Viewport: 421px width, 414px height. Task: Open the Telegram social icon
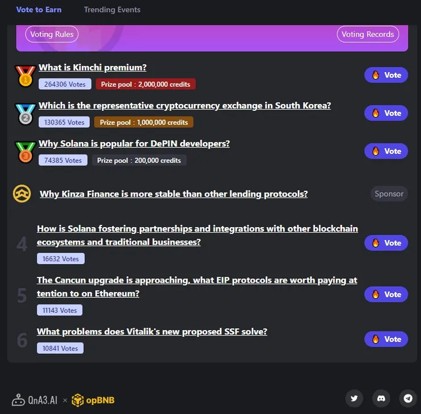coord(408,399)
